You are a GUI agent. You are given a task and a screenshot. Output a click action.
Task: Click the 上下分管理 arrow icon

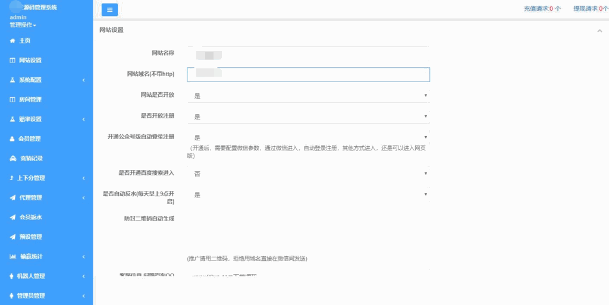click(x=12, y=178)
